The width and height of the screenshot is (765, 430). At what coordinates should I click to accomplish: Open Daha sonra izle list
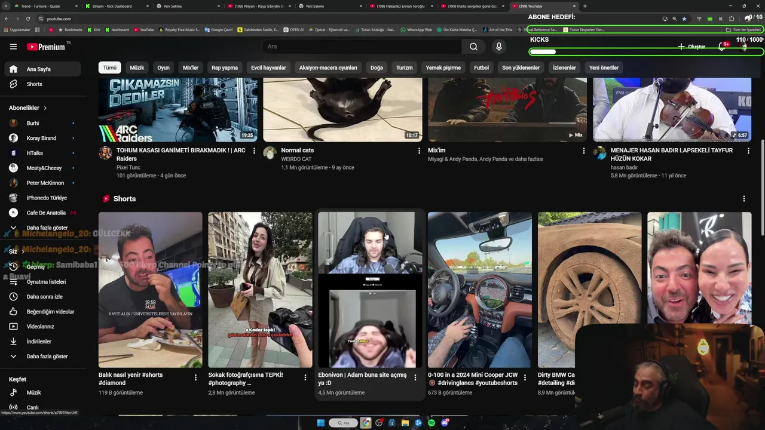coord(43,297)
